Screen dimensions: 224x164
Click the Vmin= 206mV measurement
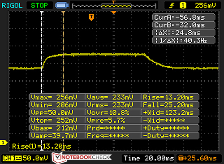coord(54,105)
